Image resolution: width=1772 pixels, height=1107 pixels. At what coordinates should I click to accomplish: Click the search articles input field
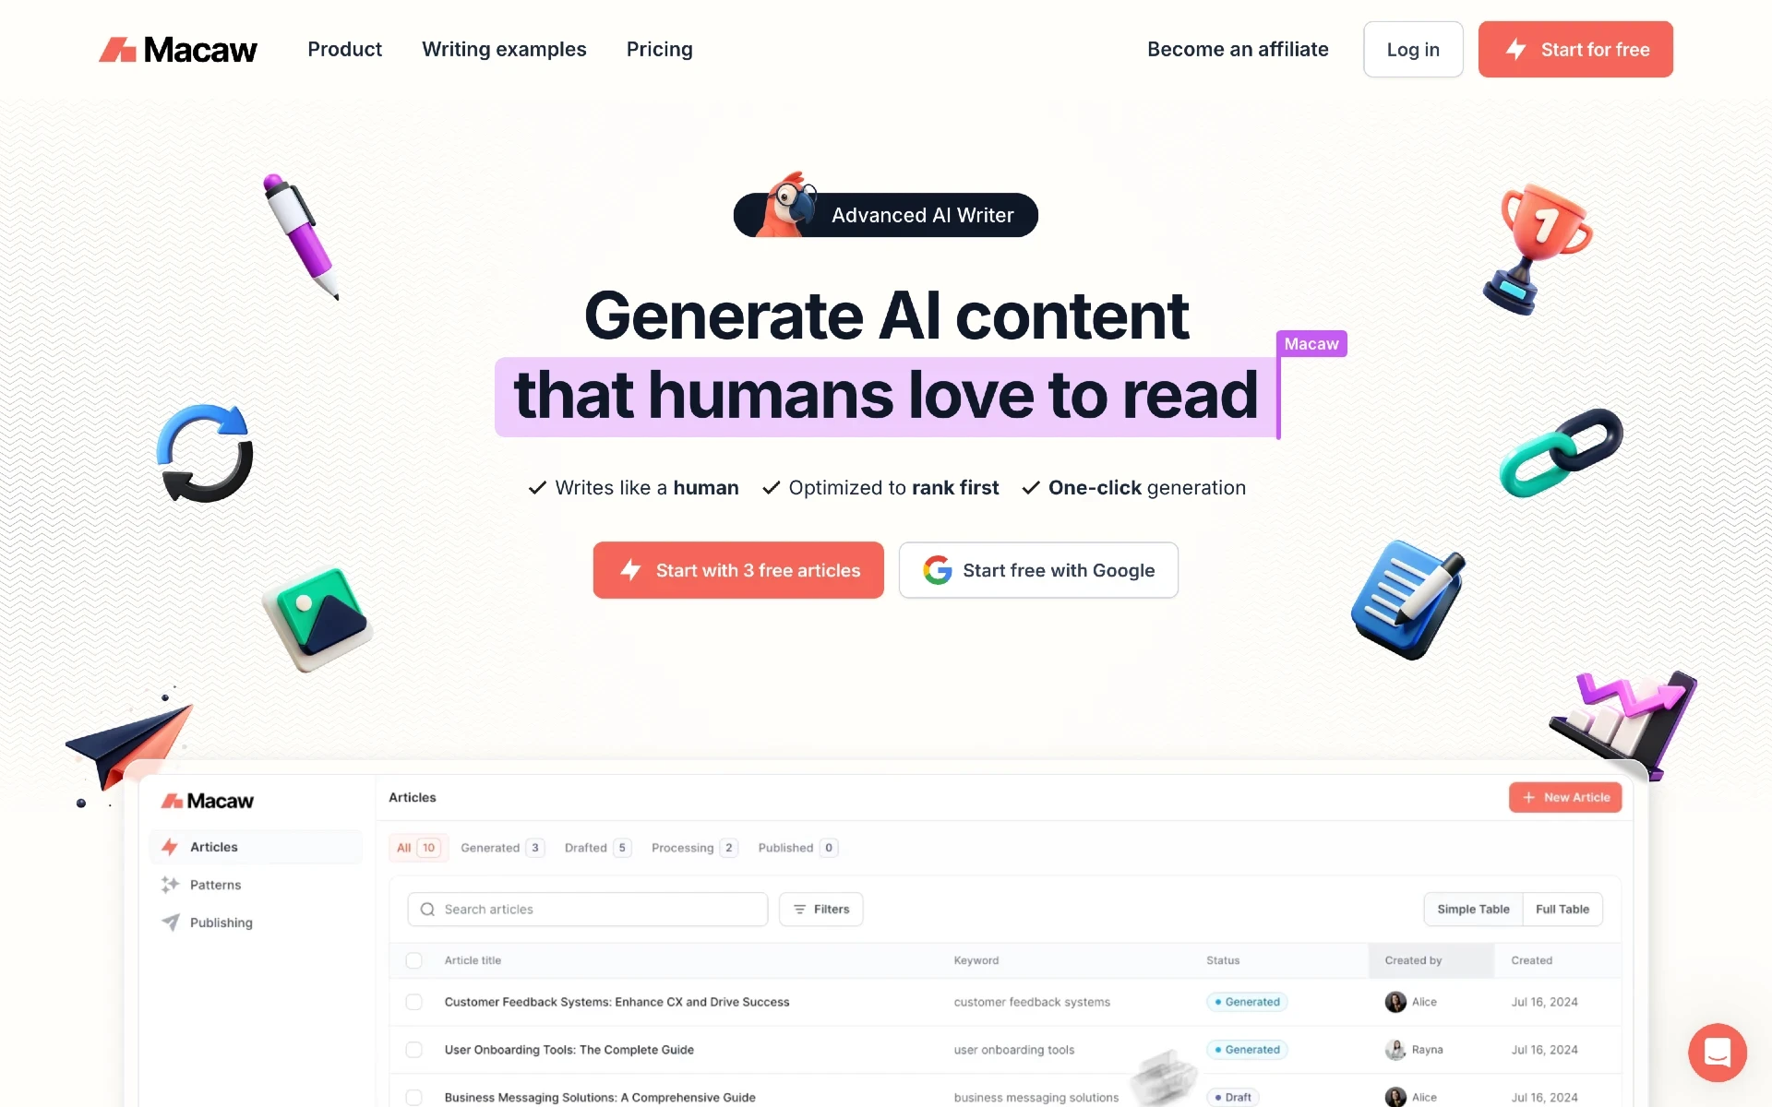591,907
